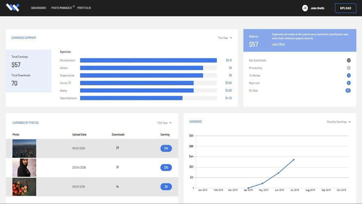Click the Processing count badge
The width and height of the screenshot is (362, 204).
[x=349, y=68]
